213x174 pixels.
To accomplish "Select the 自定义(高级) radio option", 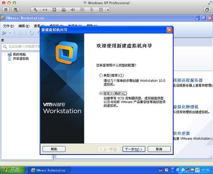I will 101,93.
